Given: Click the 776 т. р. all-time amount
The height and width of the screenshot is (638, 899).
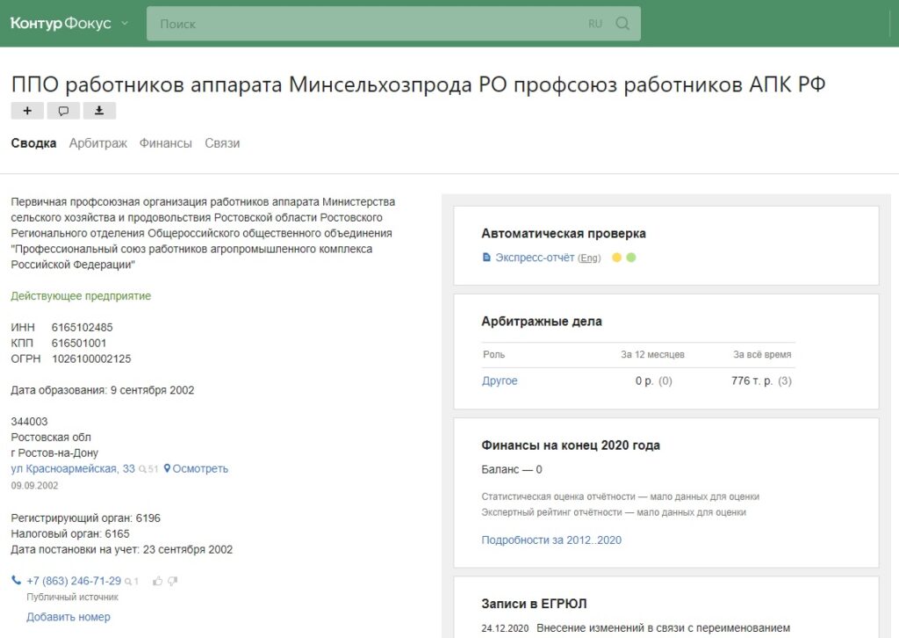Looking at the screenshot, I should (x=752, y=381).
